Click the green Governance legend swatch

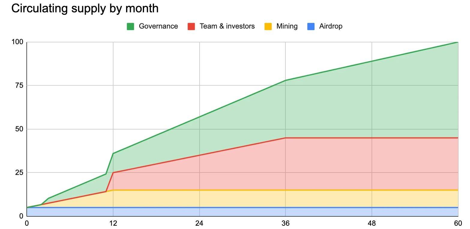point(130,26)
